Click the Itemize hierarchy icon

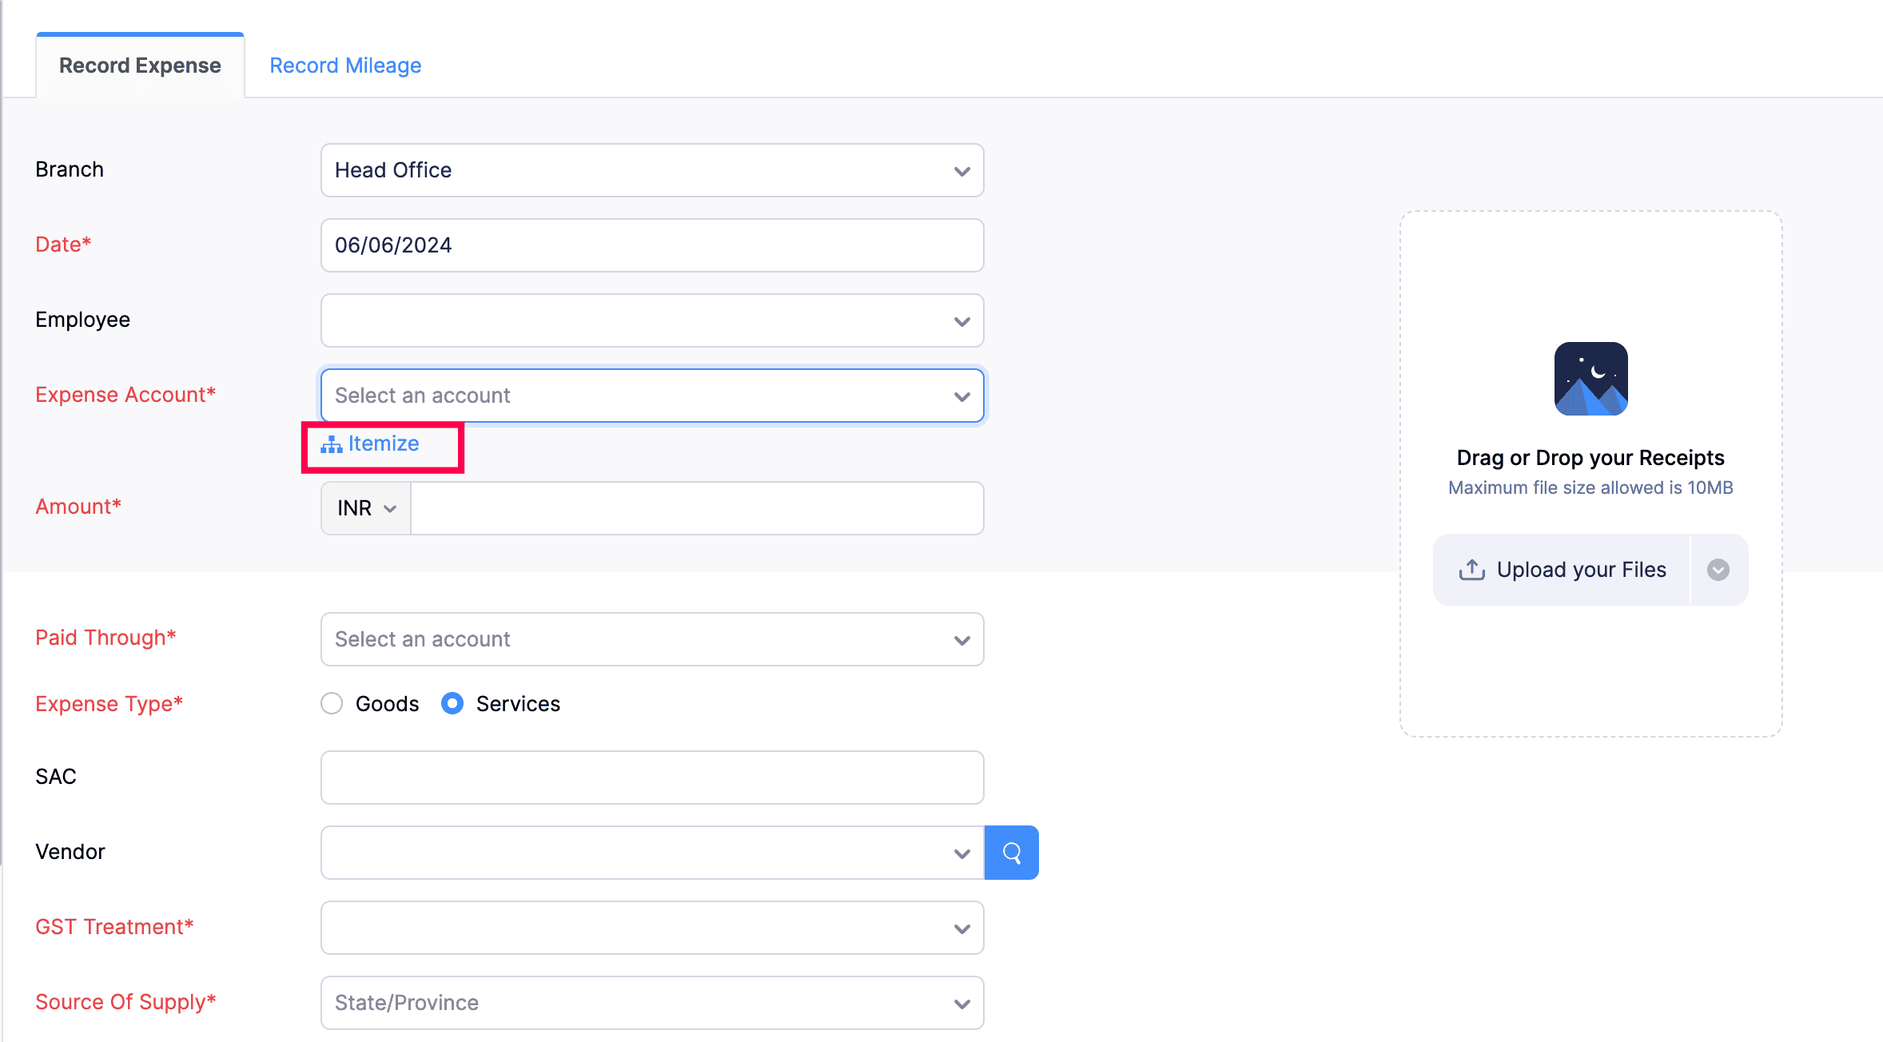[x=330, y=444]
